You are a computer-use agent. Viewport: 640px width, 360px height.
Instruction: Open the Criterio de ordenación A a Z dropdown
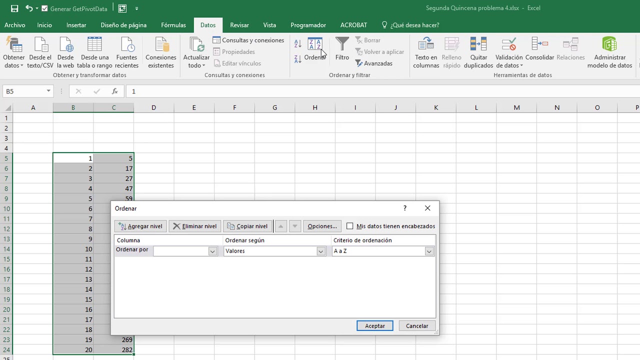coord(429,251)
